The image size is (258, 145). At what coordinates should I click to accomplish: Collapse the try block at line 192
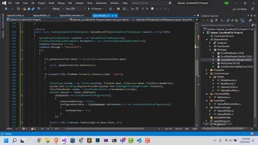[x=22, y=50]
